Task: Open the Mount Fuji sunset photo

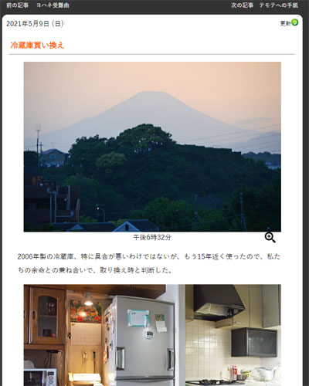Action: click(152, 147)
